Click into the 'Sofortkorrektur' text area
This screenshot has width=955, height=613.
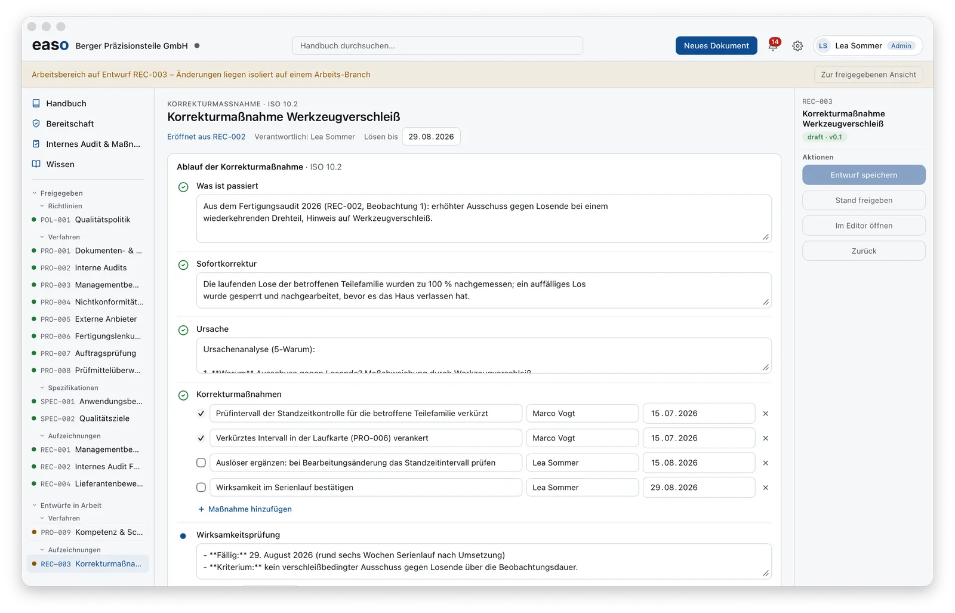tap(484, 291)
